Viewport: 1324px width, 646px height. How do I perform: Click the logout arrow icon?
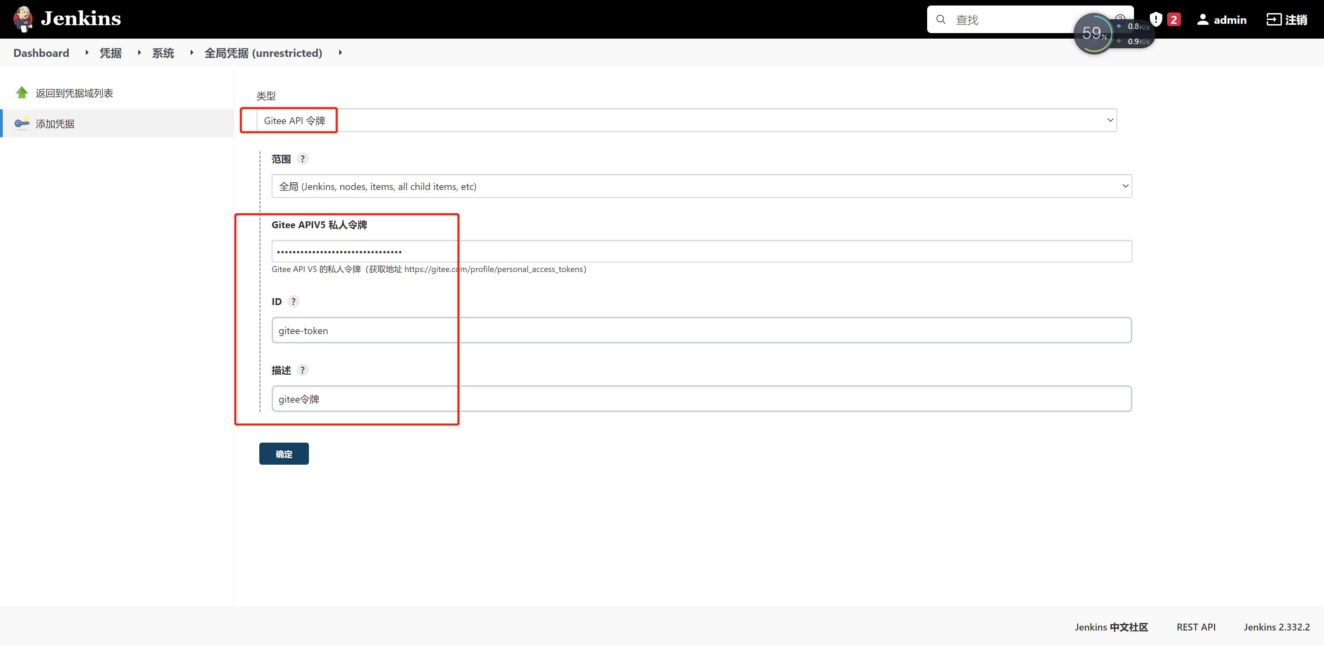click(1274, 20)
